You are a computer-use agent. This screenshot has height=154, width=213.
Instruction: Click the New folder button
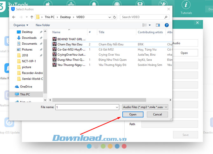pyautogui.click(x=43, y=25)
